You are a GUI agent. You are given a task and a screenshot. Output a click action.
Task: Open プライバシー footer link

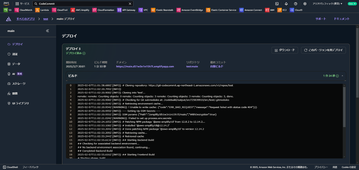point(321,167)
